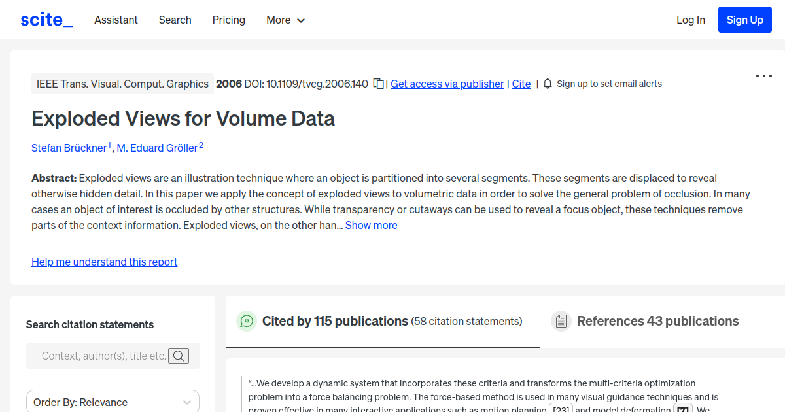Expand author affiliation for Stefan Brückner
Screen dimensions: 785x412
pyautogui.click(x=109, y=143)
